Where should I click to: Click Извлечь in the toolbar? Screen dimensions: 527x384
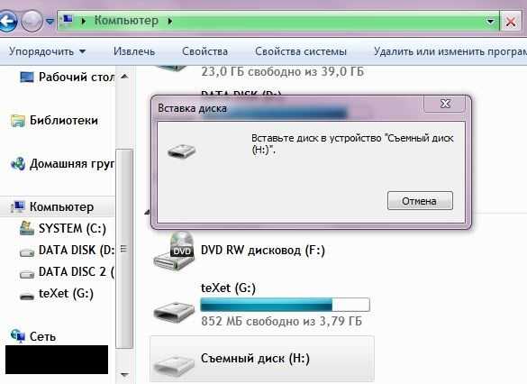134,51
